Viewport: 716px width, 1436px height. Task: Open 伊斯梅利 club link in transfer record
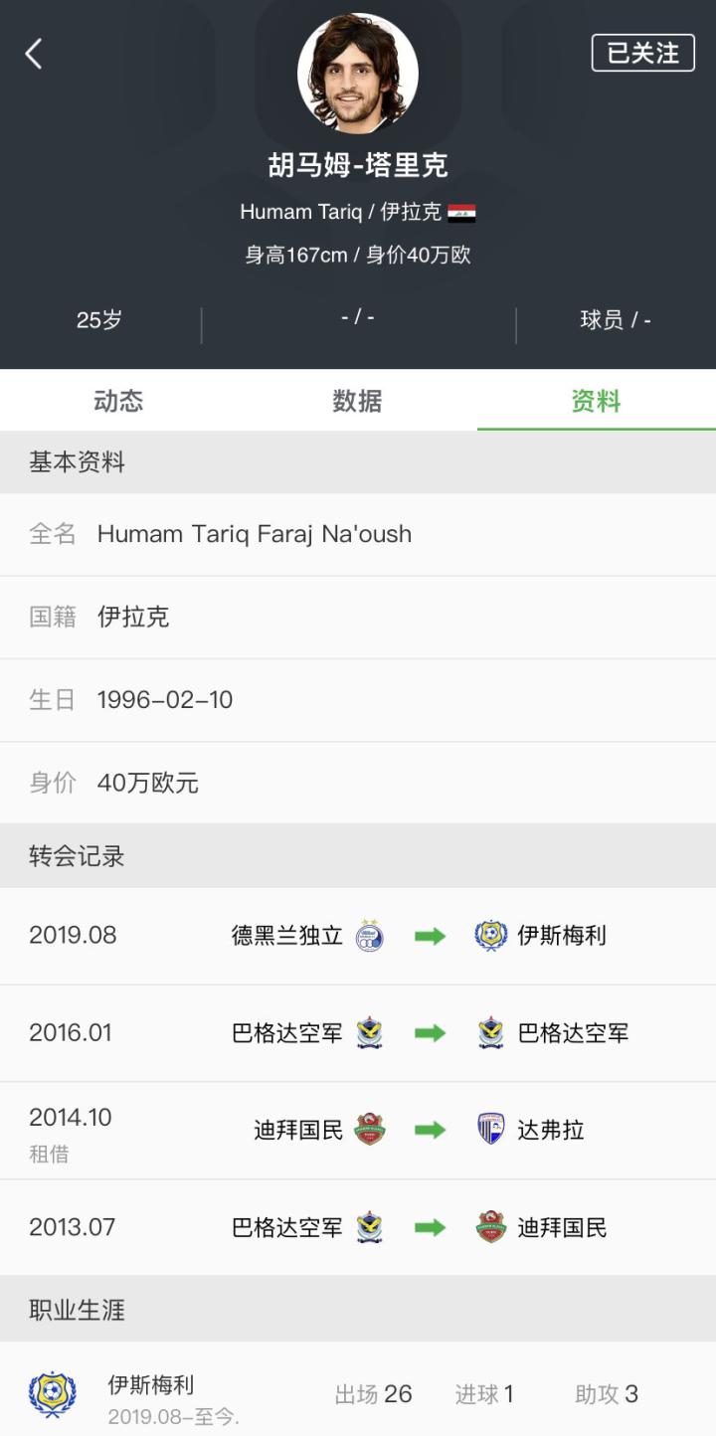coord(562,936)
